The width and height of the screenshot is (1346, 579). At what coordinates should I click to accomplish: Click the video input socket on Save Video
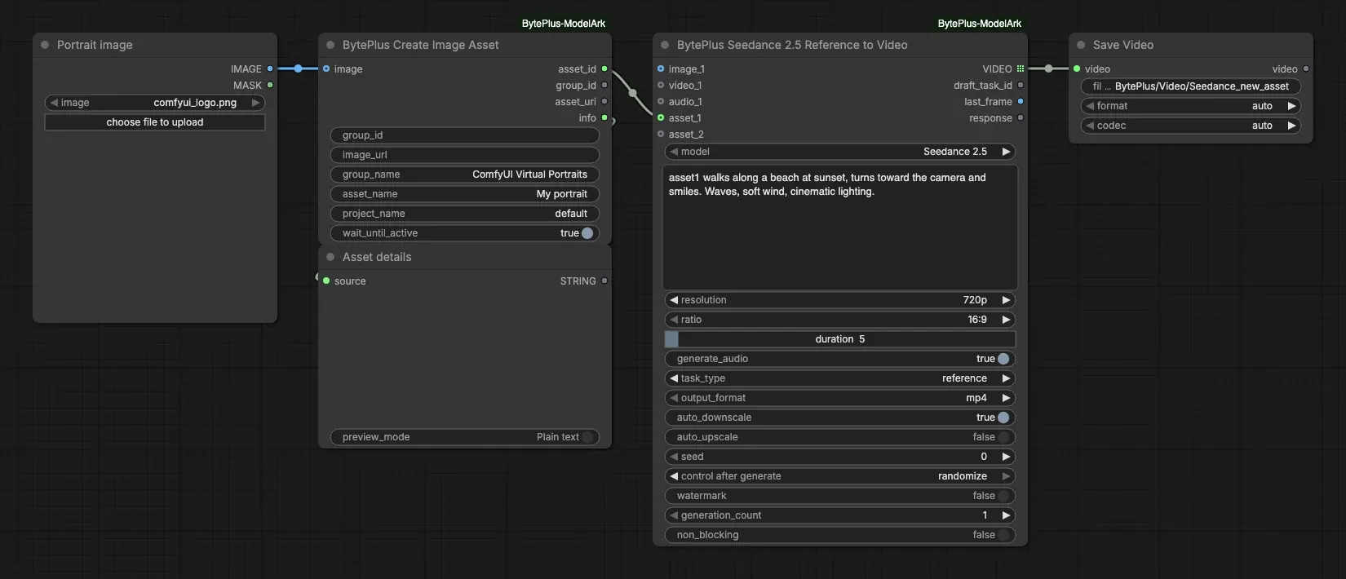tap(1077, 69)
